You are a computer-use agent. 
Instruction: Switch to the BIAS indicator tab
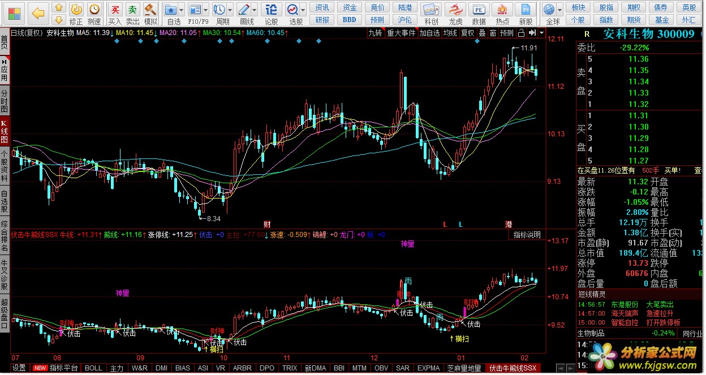(x=183, y=368)
